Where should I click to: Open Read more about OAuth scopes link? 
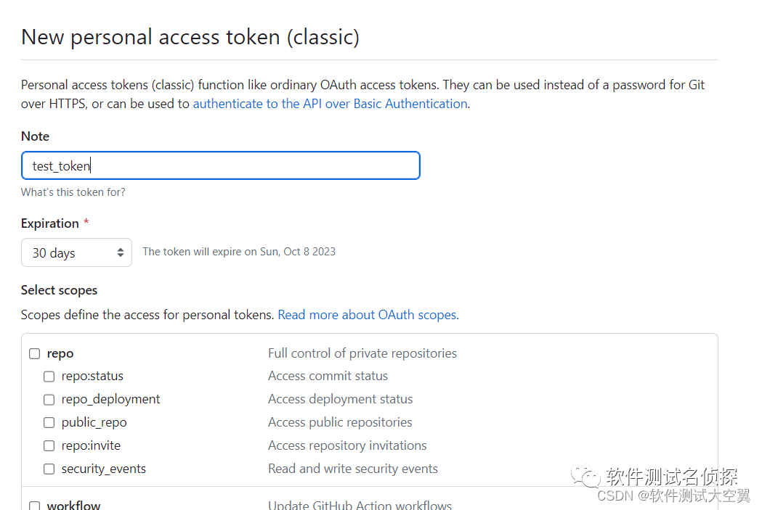pyautogui.click(x=368, y=315)
